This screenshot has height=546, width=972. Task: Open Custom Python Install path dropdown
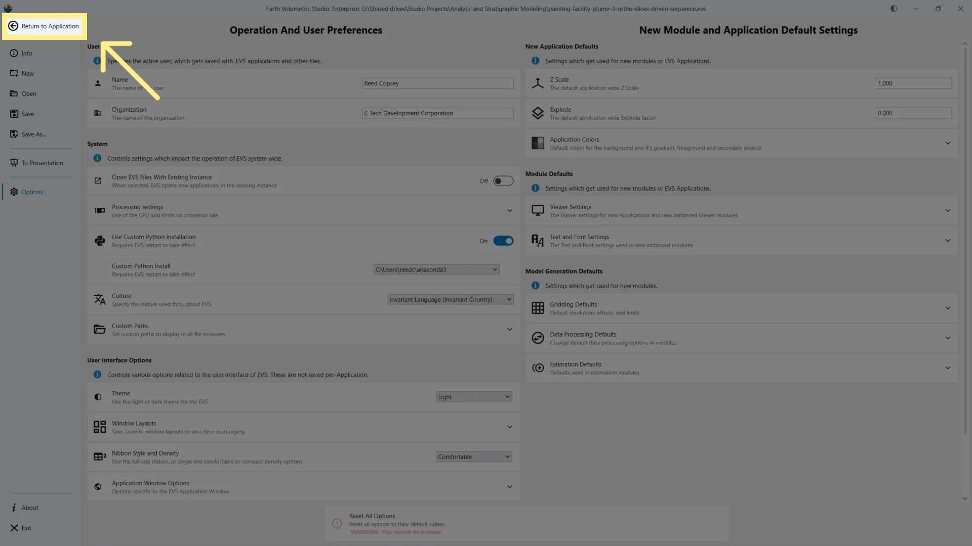click(436, 269)
